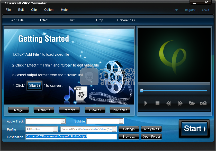This screenshot has width=216, height=151.
Task: Open the Clip menu
Action: 34,10
